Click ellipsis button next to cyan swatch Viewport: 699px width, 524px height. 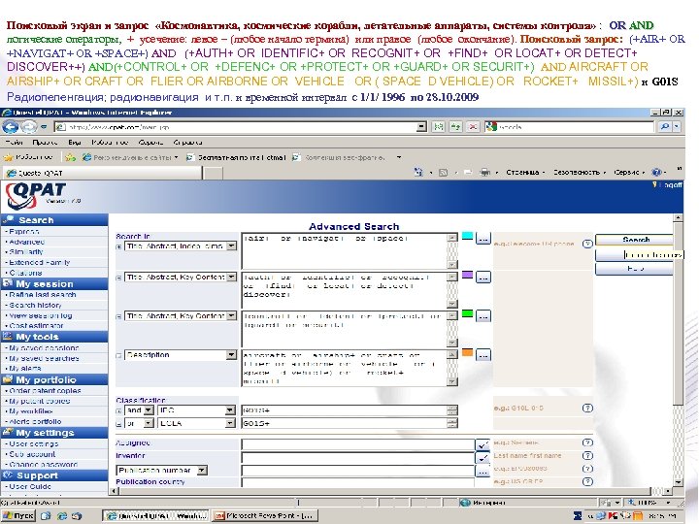point(483,239)
